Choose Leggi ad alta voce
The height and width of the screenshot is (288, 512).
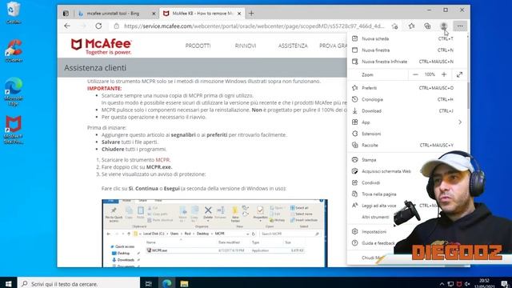coord(378,206)
